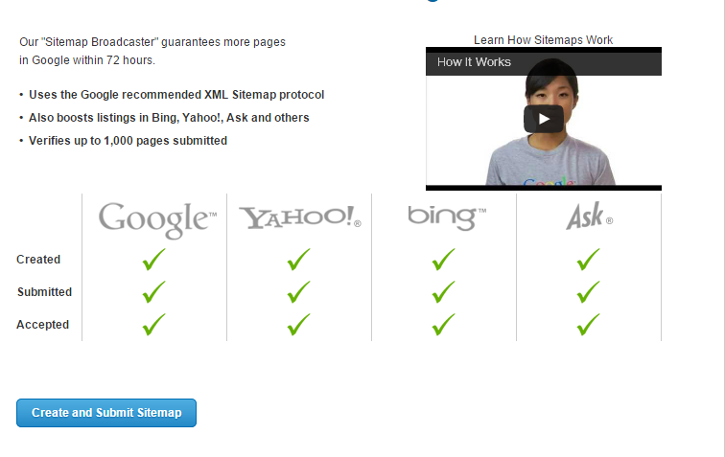Click the Learn How Sitemaps Work heading
This screenshot has width=725, height=457.
pyautogui.click(x=544, y=40)
